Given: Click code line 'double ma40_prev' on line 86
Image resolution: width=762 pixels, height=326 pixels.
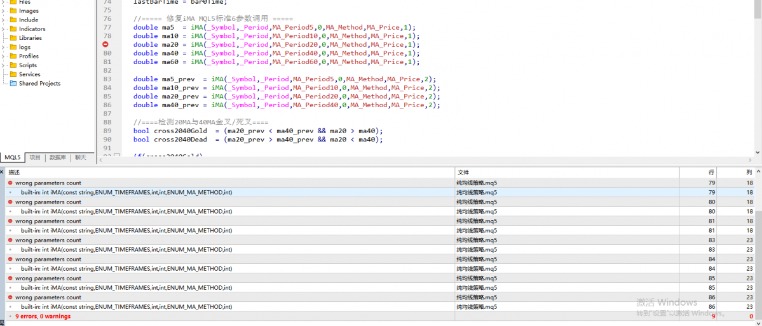Looking at the screenshot, I should [x=287, y=105].
